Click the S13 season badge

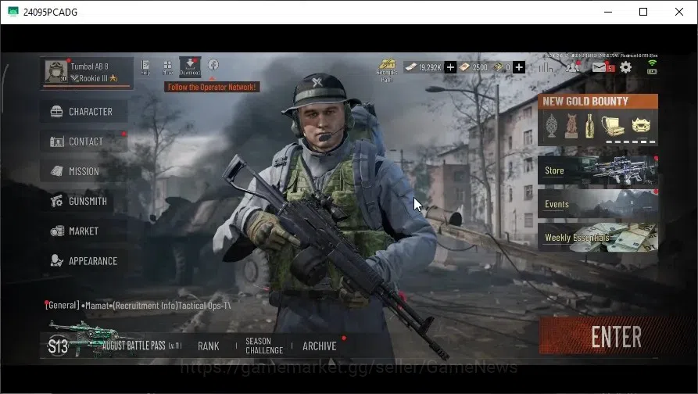(58, 346)
